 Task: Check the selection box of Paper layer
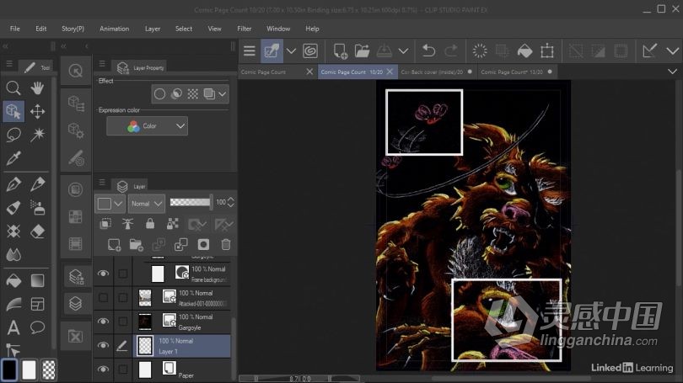123,369
